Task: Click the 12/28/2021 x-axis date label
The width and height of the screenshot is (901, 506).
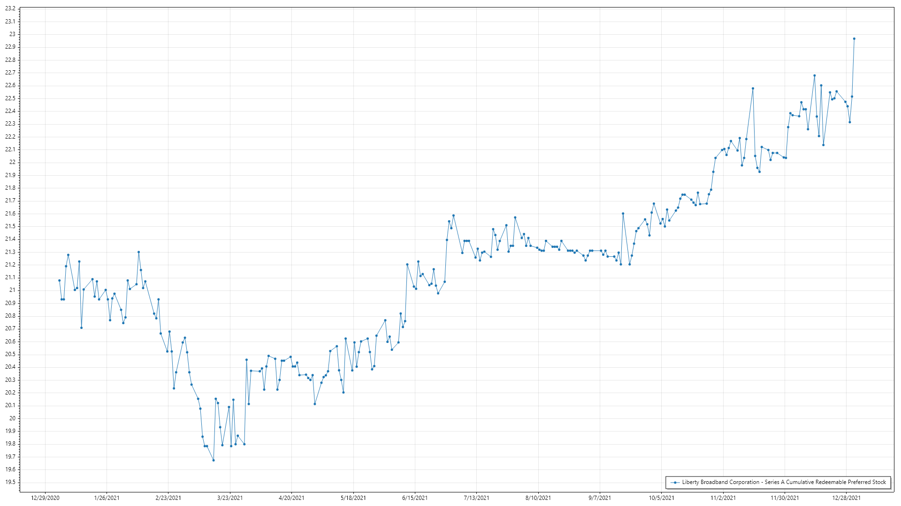Action: click(846, 498)
